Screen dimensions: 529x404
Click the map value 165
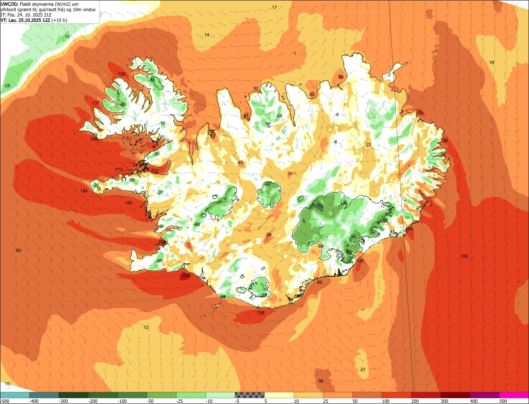129,203
